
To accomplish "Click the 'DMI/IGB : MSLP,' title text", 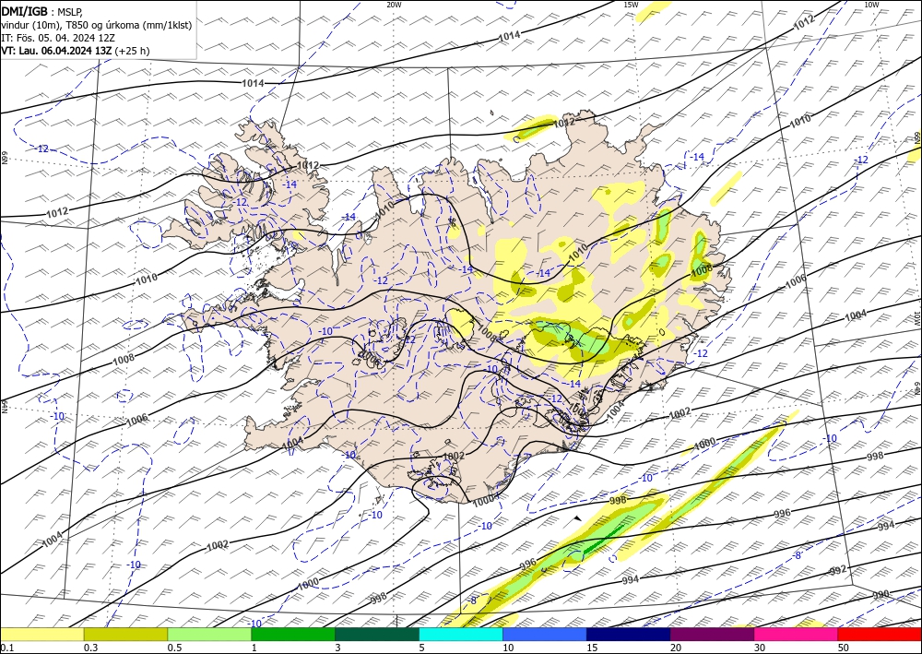I will pos(43,11).
